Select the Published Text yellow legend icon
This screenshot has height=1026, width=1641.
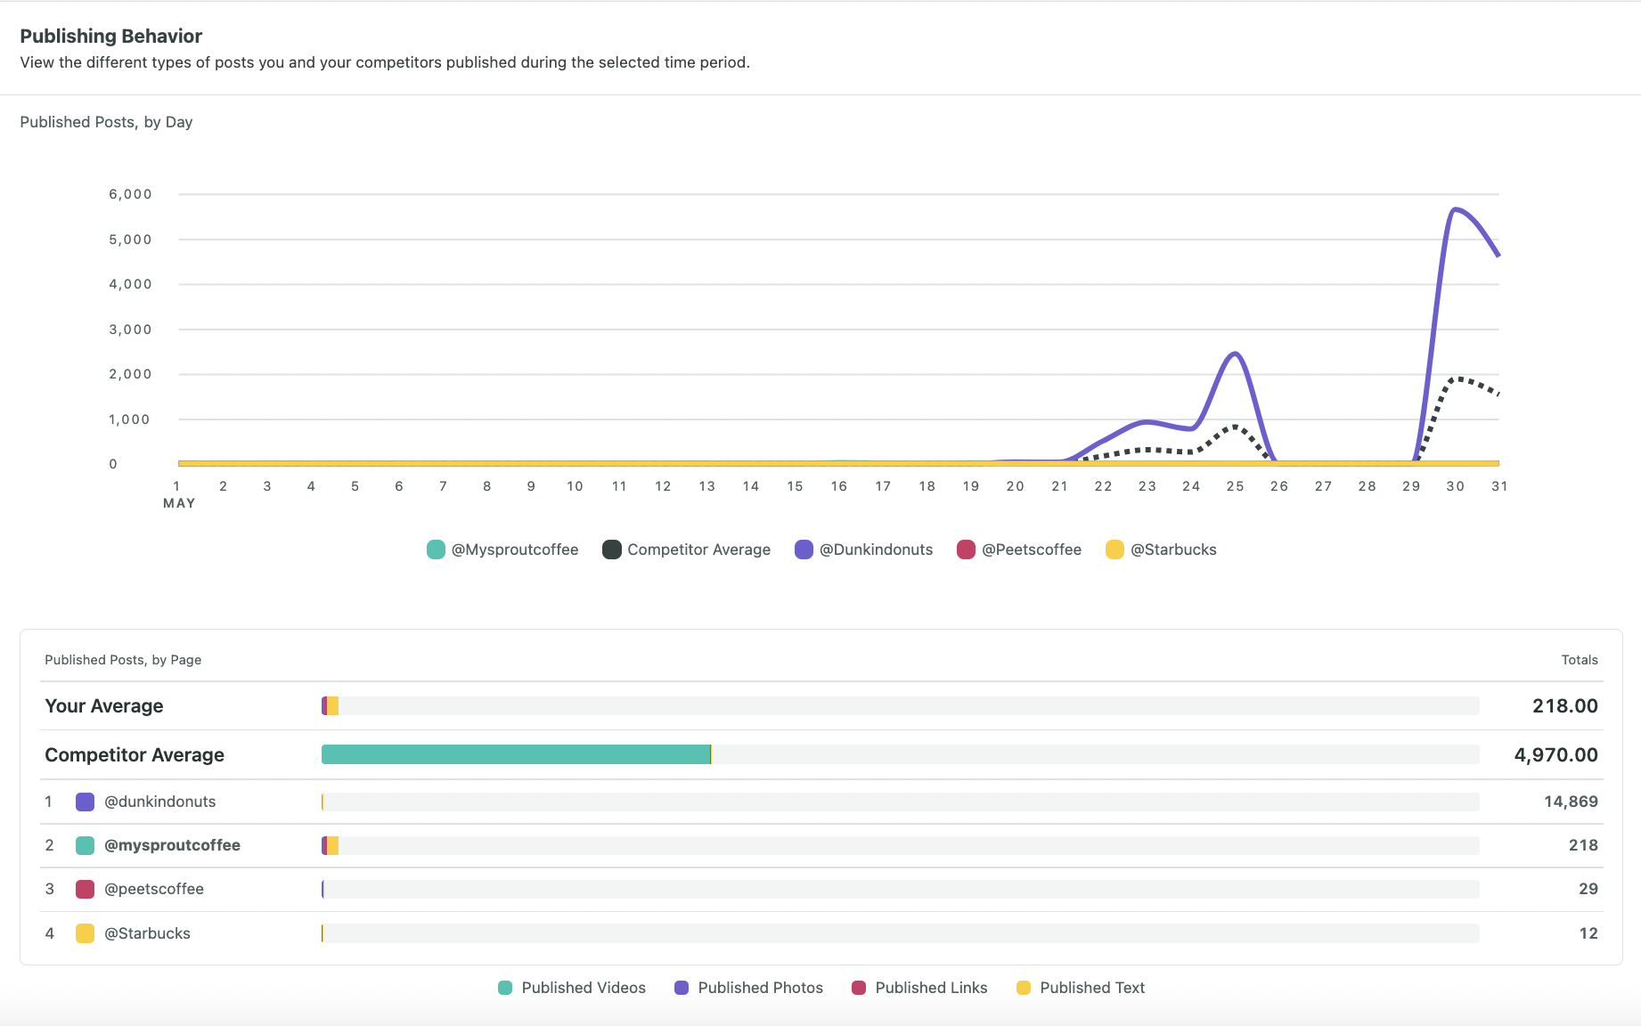tap(1023, 988)
